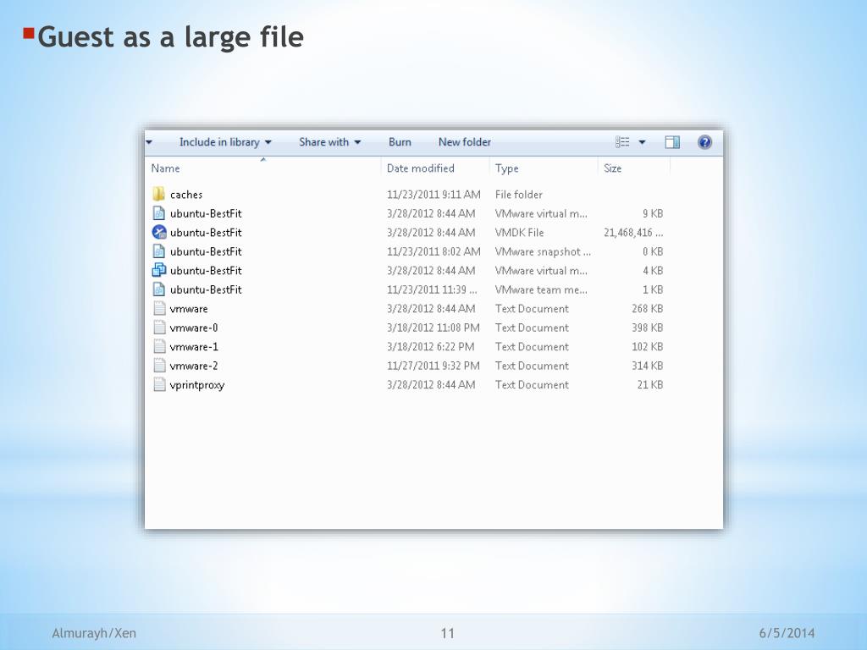Open the Share with dropdown

[x=329, y=142]
